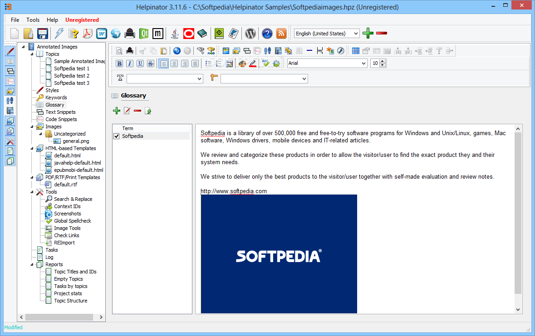Screen dimensions: 535x336
Task: Click the orange RSS feed icon
Action: click(281, 34)
